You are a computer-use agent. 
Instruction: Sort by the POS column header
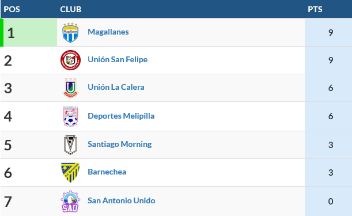[x=12, y=9]
